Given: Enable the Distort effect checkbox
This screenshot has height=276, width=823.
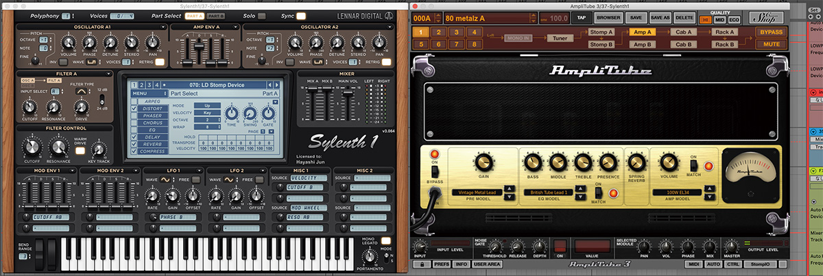Looking at the screenshot, I should point(134,108).
